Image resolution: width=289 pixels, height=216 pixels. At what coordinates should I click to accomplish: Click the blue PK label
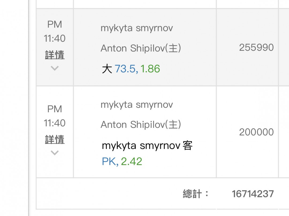click(x=110, y=161)
